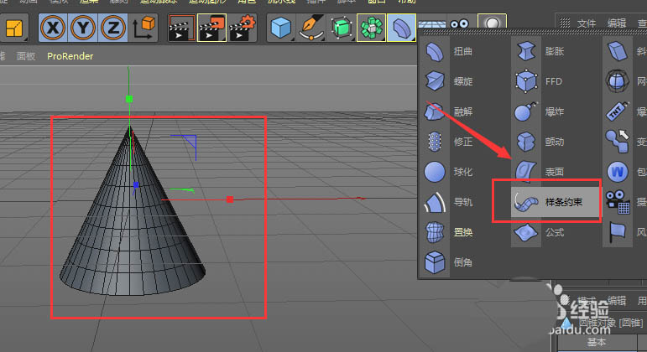Open the green MoGraph cloner palette
The image size is (647, 352).
(x=372, y=28)
